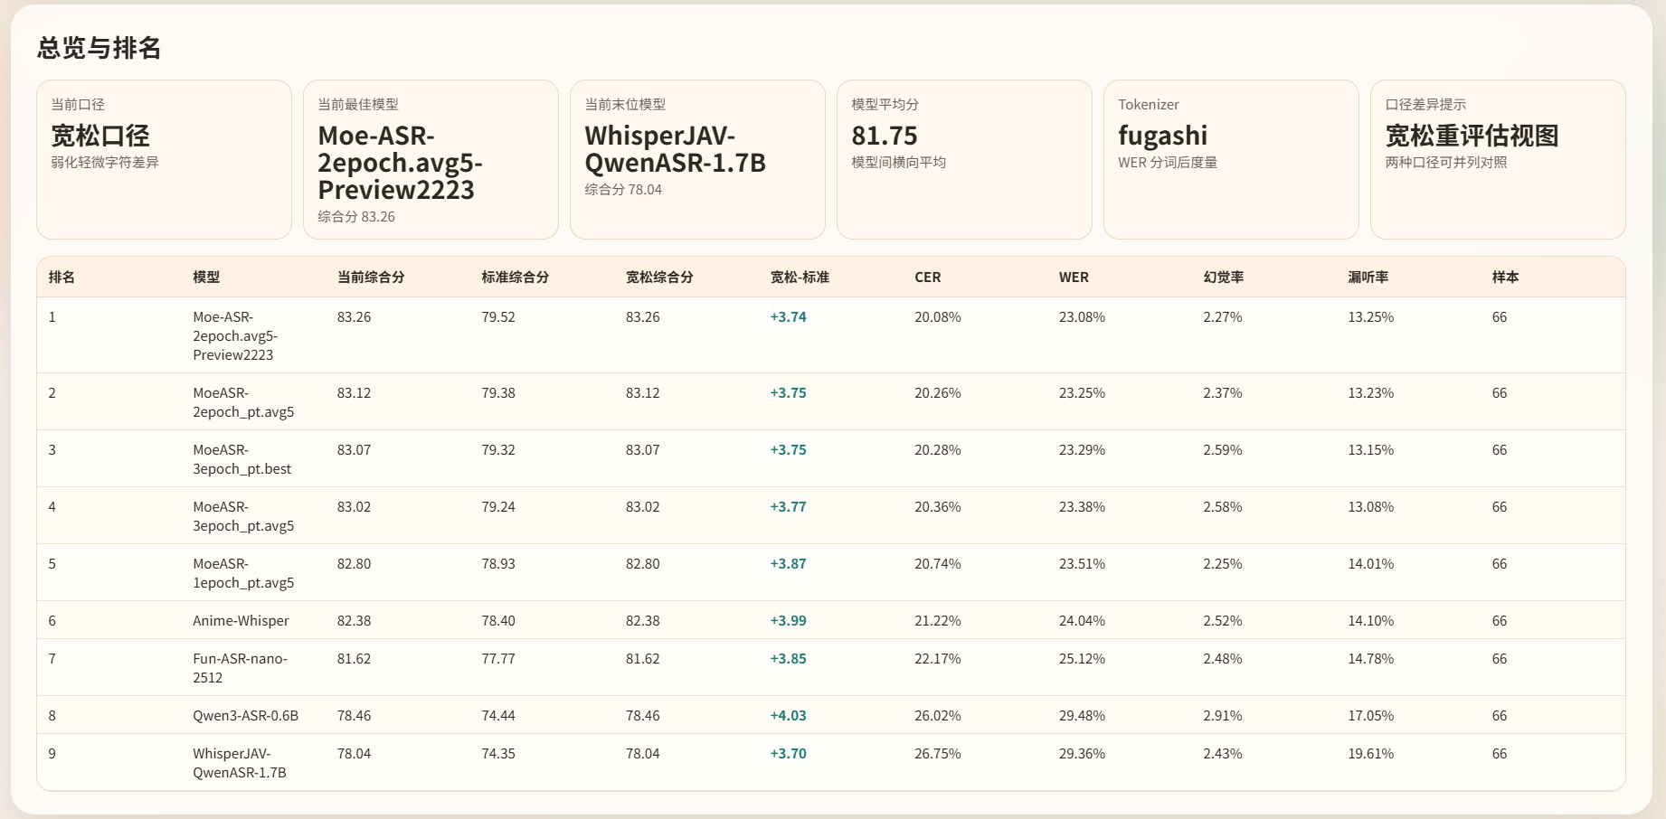Sort by the 漏听率 column header

[x=1370, y=277]
